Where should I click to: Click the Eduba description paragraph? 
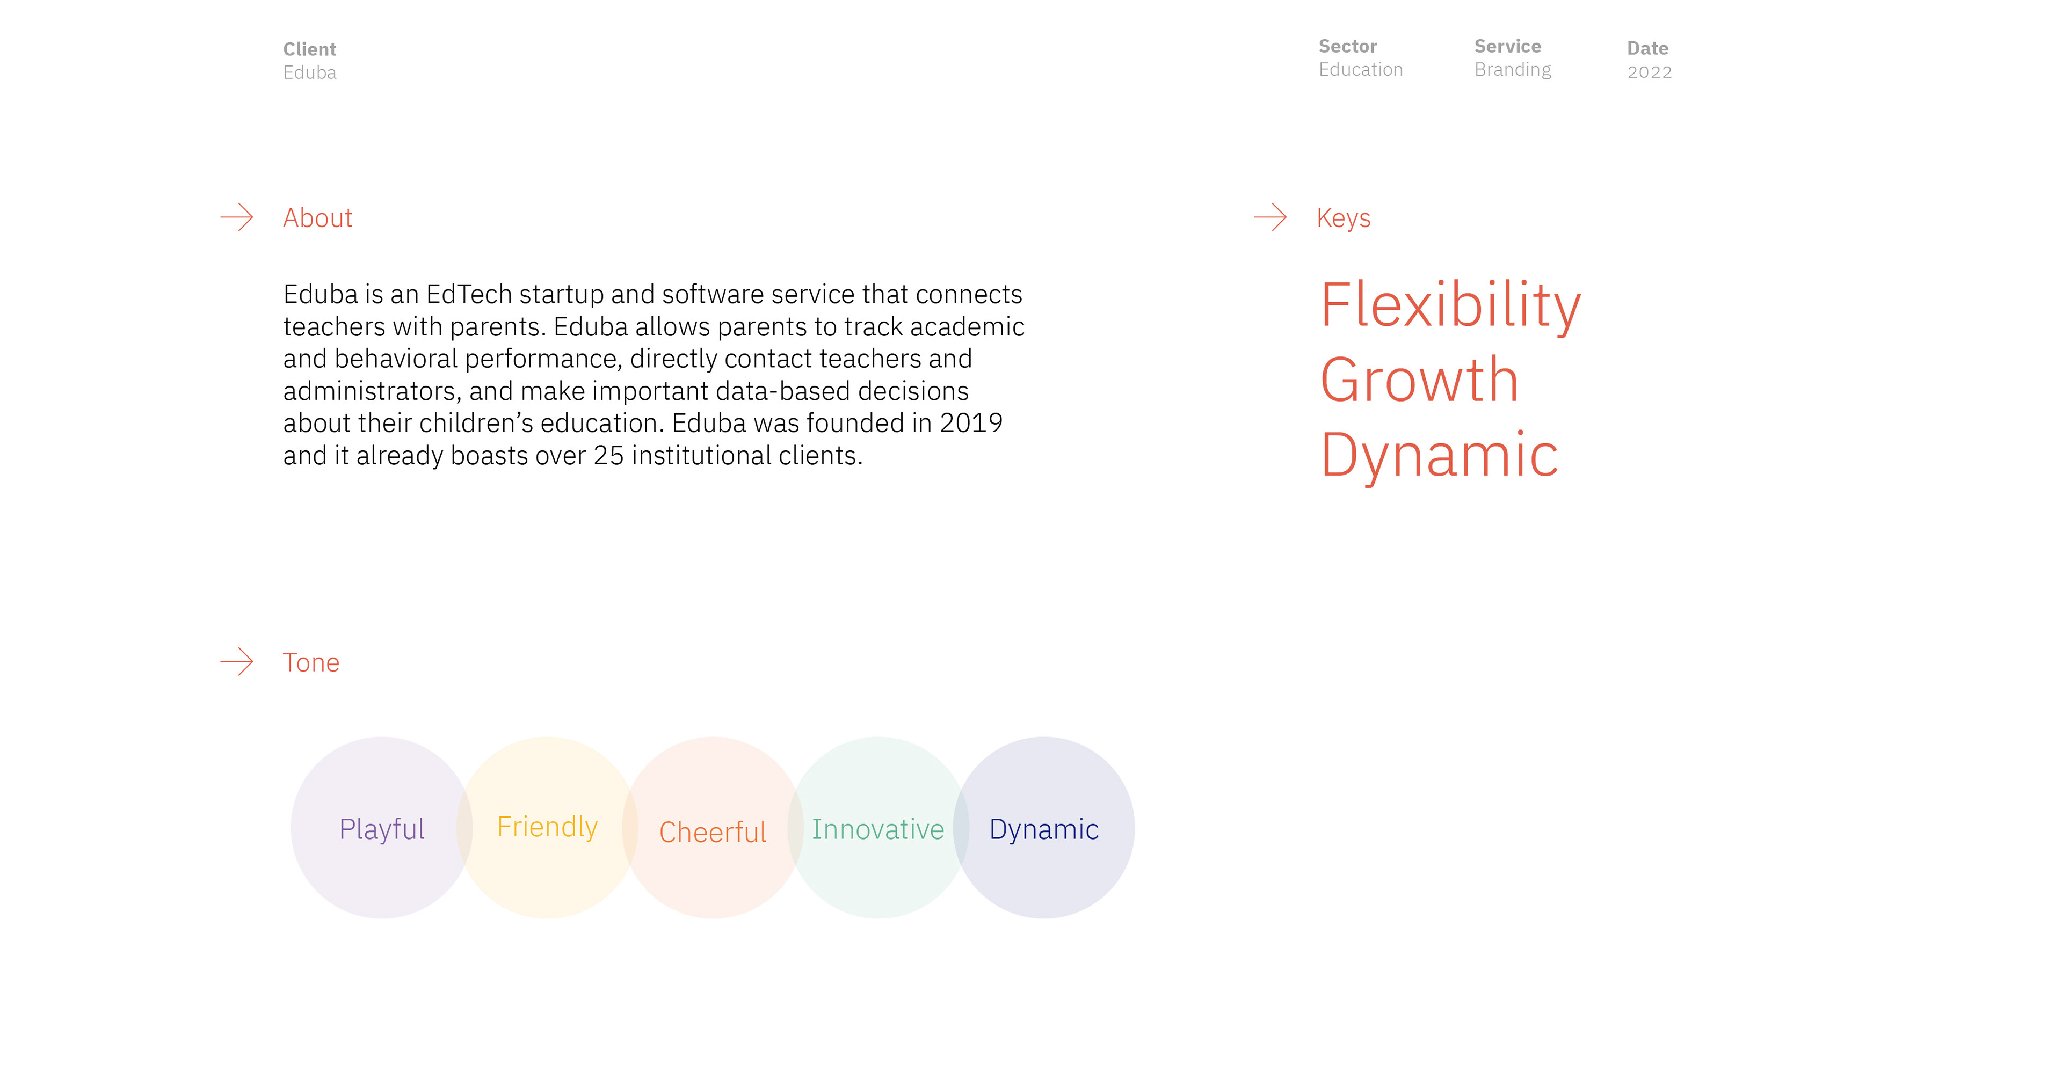click(653, 375)
